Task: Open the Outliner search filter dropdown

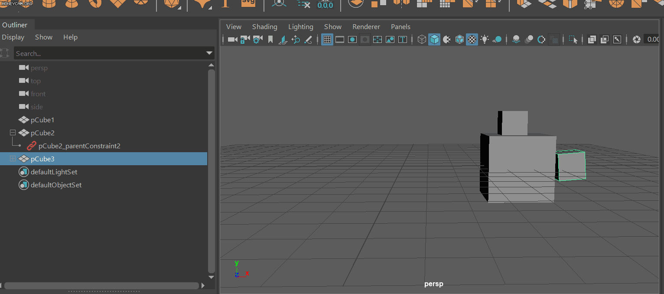Action: coord(210,53)
